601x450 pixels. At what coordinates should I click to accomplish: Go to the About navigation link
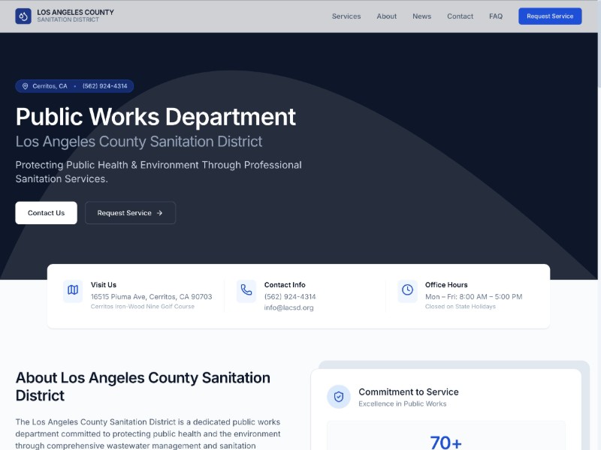tap(387, 16)
